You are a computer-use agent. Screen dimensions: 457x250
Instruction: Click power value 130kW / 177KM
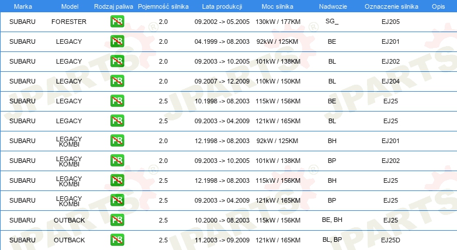point(278,22)
